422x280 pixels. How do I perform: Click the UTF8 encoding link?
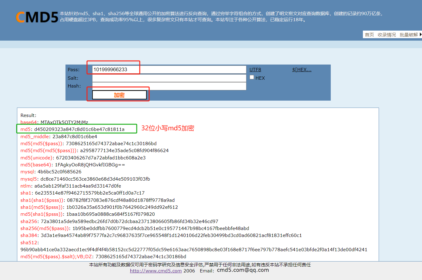tap(255, 69)
